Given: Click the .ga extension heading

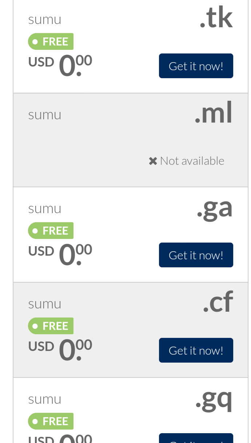Looking at the screenshot, I should click(x=215, y=208).
